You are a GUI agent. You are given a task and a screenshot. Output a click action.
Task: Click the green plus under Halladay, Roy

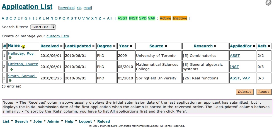pos(10,58)
